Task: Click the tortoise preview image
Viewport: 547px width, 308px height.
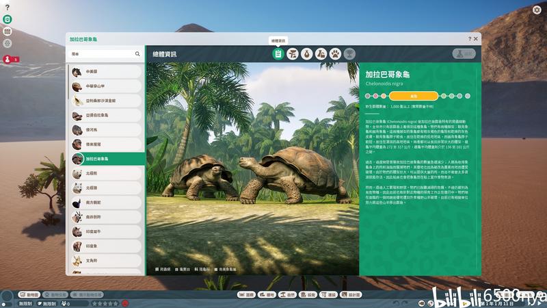Action: point(252,169)
